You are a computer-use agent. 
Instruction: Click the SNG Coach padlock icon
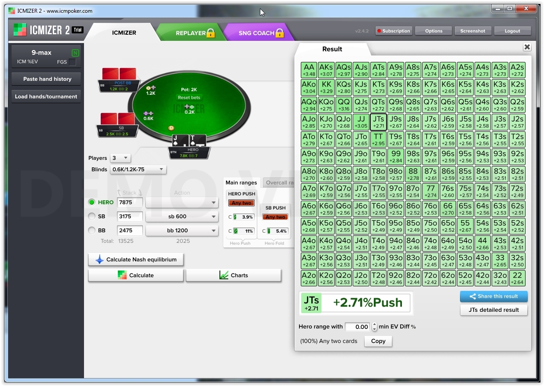(280, 33)
